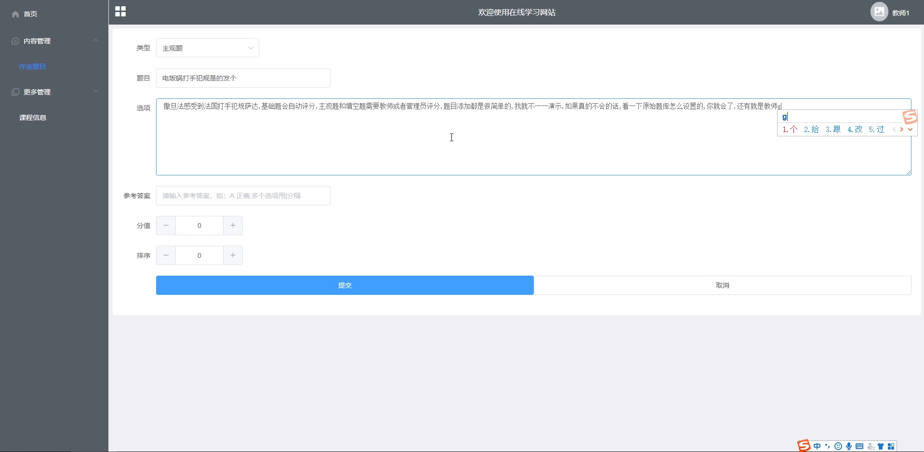Decrease the 分值 value with minus button
Viewport: 924px width, 452px height.
(x=166, y=226)
